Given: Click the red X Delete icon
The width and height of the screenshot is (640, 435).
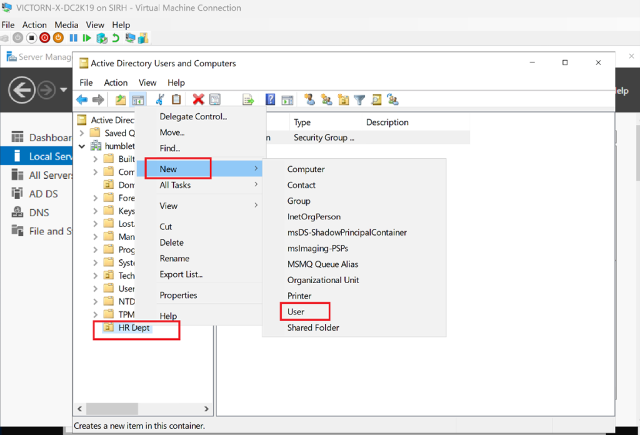Looking at the screenshot, I should [198, 99].
